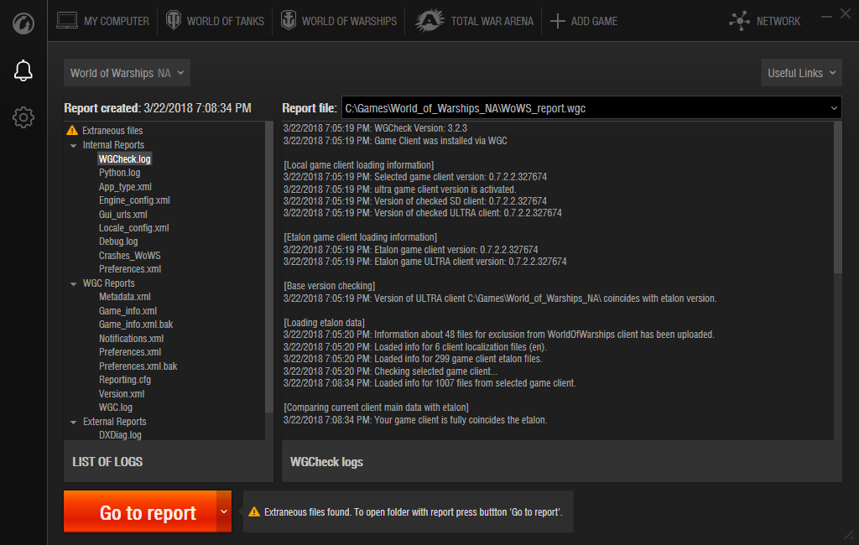Click the World of Warships anchor icon

(x=289, y=20)
